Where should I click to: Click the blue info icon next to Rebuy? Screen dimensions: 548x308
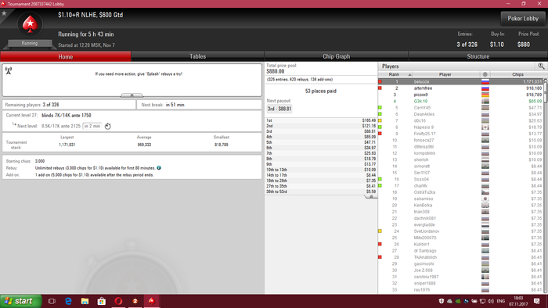pos(159,168)
